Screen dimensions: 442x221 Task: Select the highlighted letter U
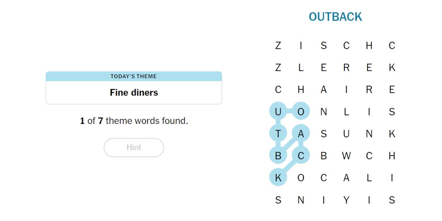tap(278, 111)
